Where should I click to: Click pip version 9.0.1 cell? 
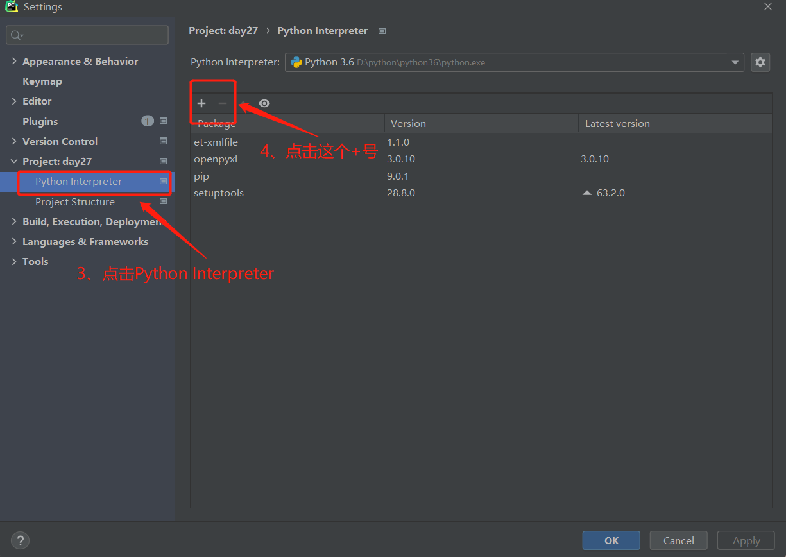tap(398, 176)
